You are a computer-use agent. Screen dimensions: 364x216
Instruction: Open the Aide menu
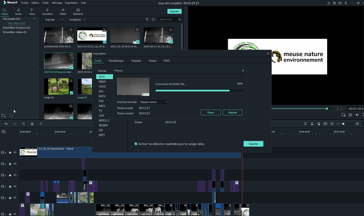point(83,3)
